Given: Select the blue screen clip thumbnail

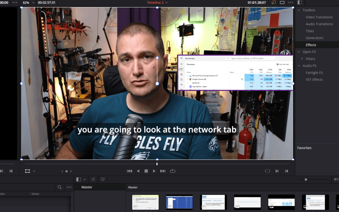Looking at the screenshot, I should tap(179, 202).
